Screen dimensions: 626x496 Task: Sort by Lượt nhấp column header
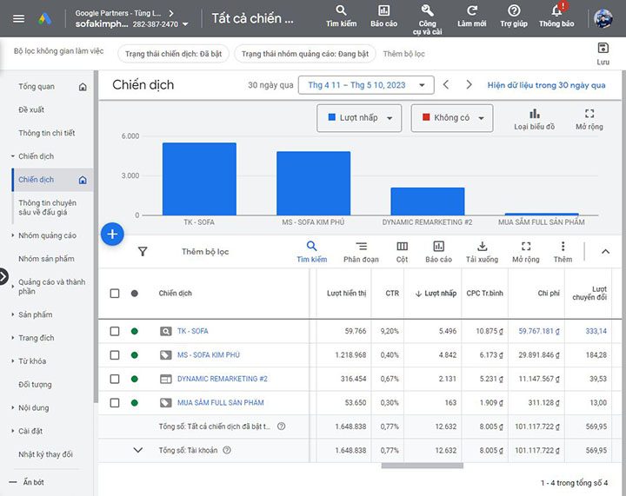click(x=436, y=294)
